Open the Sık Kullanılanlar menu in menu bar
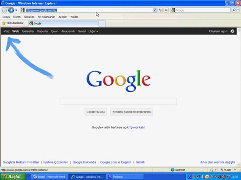This screenshot has width=241, height=180. pyautogui.click(x=46, y=17)
